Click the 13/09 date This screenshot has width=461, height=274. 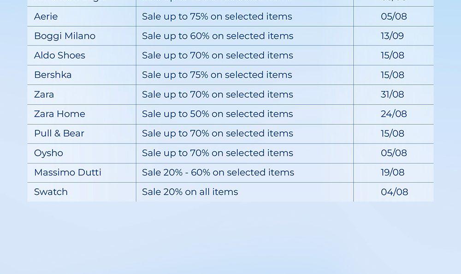tap(392, 36)
